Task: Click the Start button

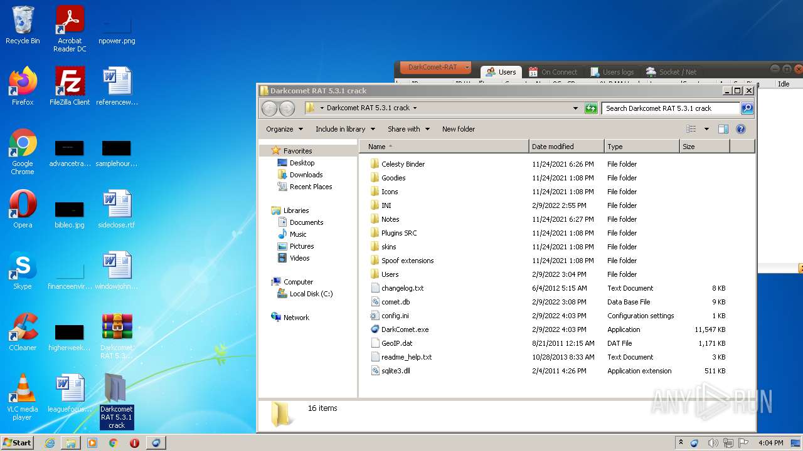Action: 18,443
